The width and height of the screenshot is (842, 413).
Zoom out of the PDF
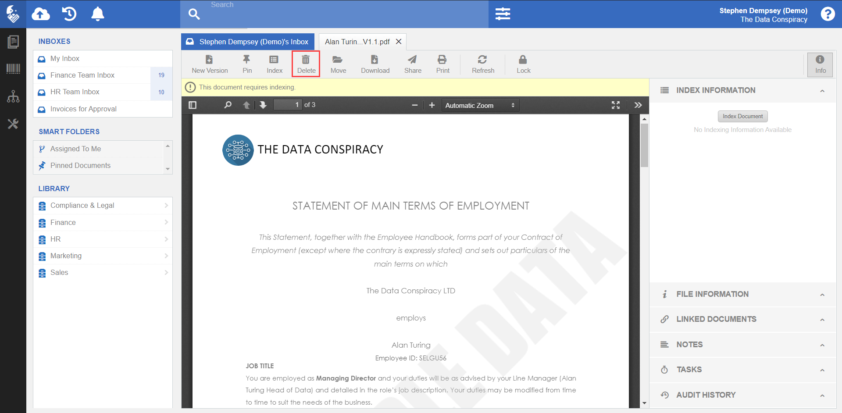tap(414, 105)
